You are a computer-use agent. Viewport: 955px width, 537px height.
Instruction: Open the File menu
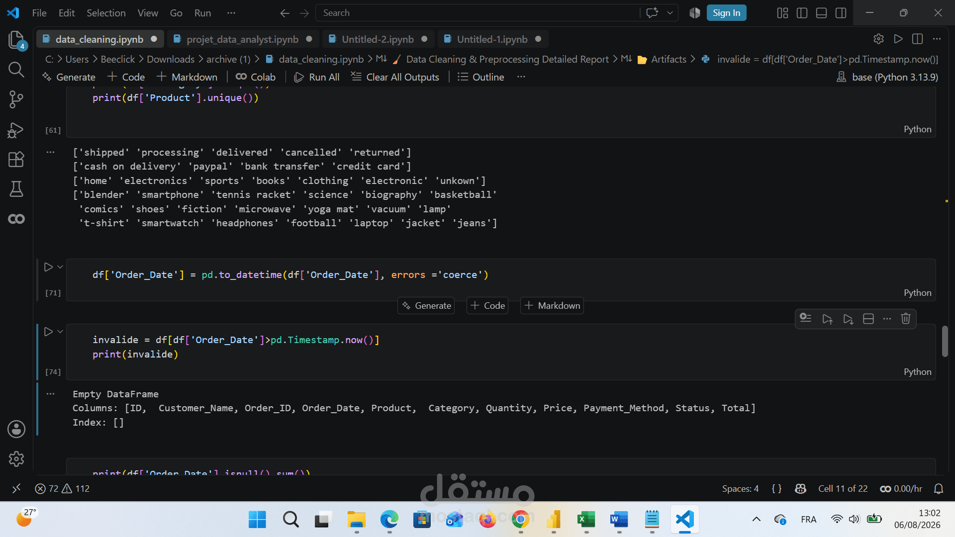[39, 13]
